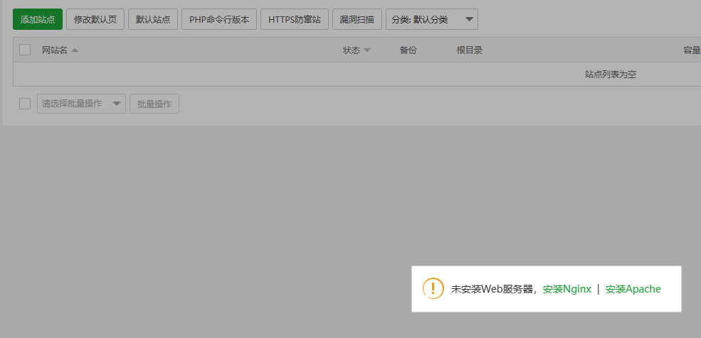This screenshot has height=338, width=701.
Task: Expand the 分类: 默认分类 dropdown
Action: [x=432, y=19]
